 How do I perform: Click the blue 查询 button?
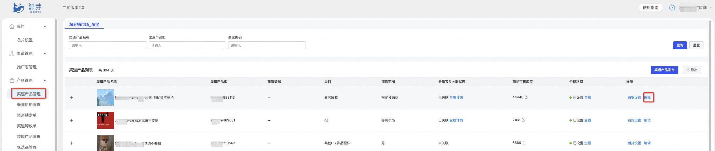[x=680, y=45]
